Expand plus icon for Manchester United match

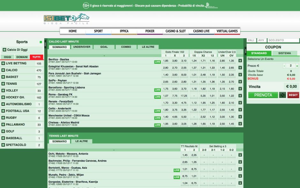pyautogui.click(x=240, y=117)
